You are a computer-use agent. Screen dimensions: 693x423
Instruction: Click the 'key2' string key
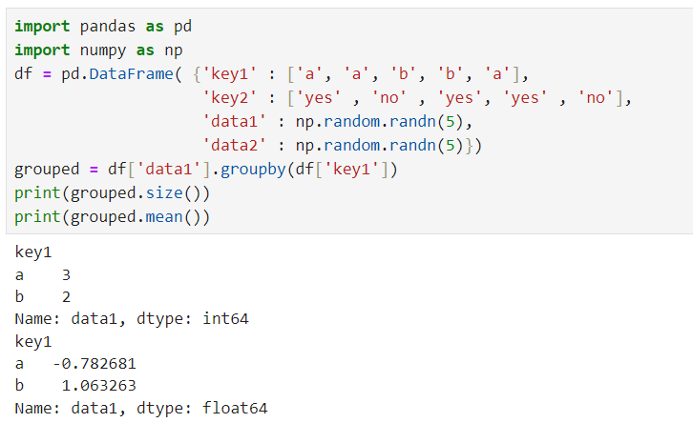point(229,97)
